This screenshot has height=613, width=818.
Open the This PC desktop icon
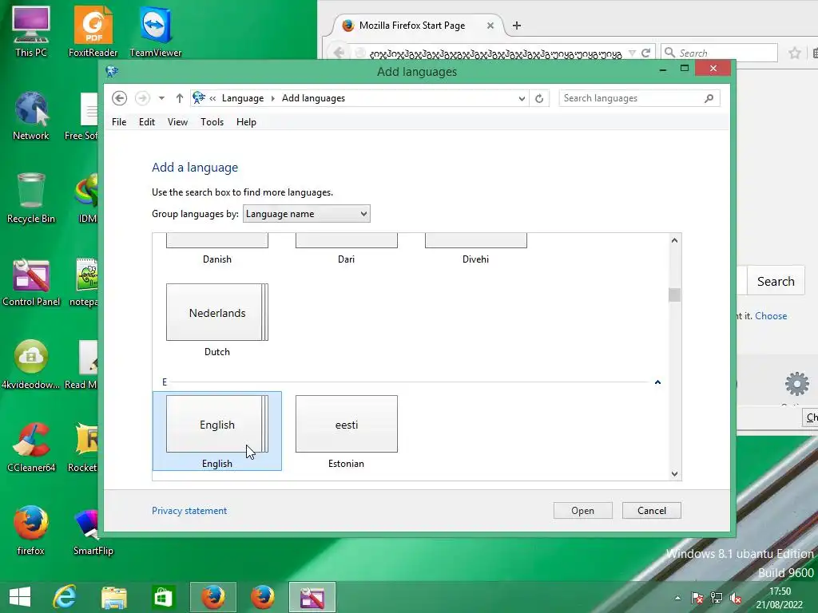31,31
